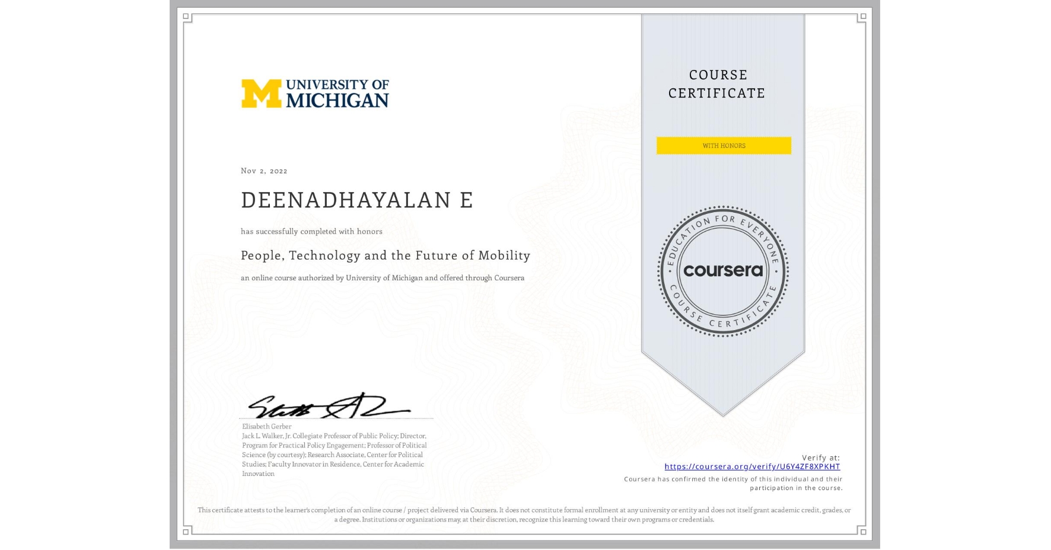Click the course title People, Technology and the Future of Mobility
This screenshot has height=550, width=1051.
[386, 255]
